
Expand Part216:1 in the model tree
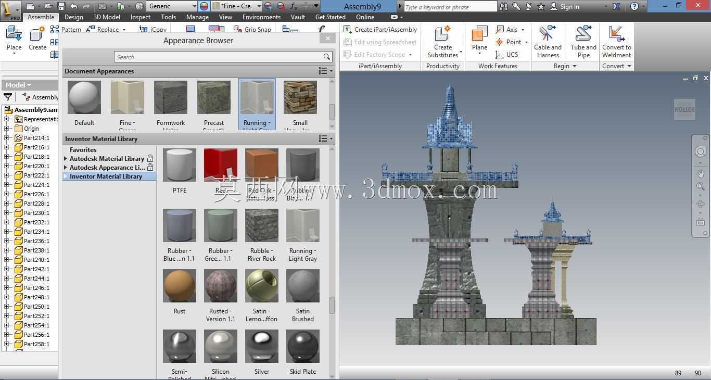[x=7, y=147]
